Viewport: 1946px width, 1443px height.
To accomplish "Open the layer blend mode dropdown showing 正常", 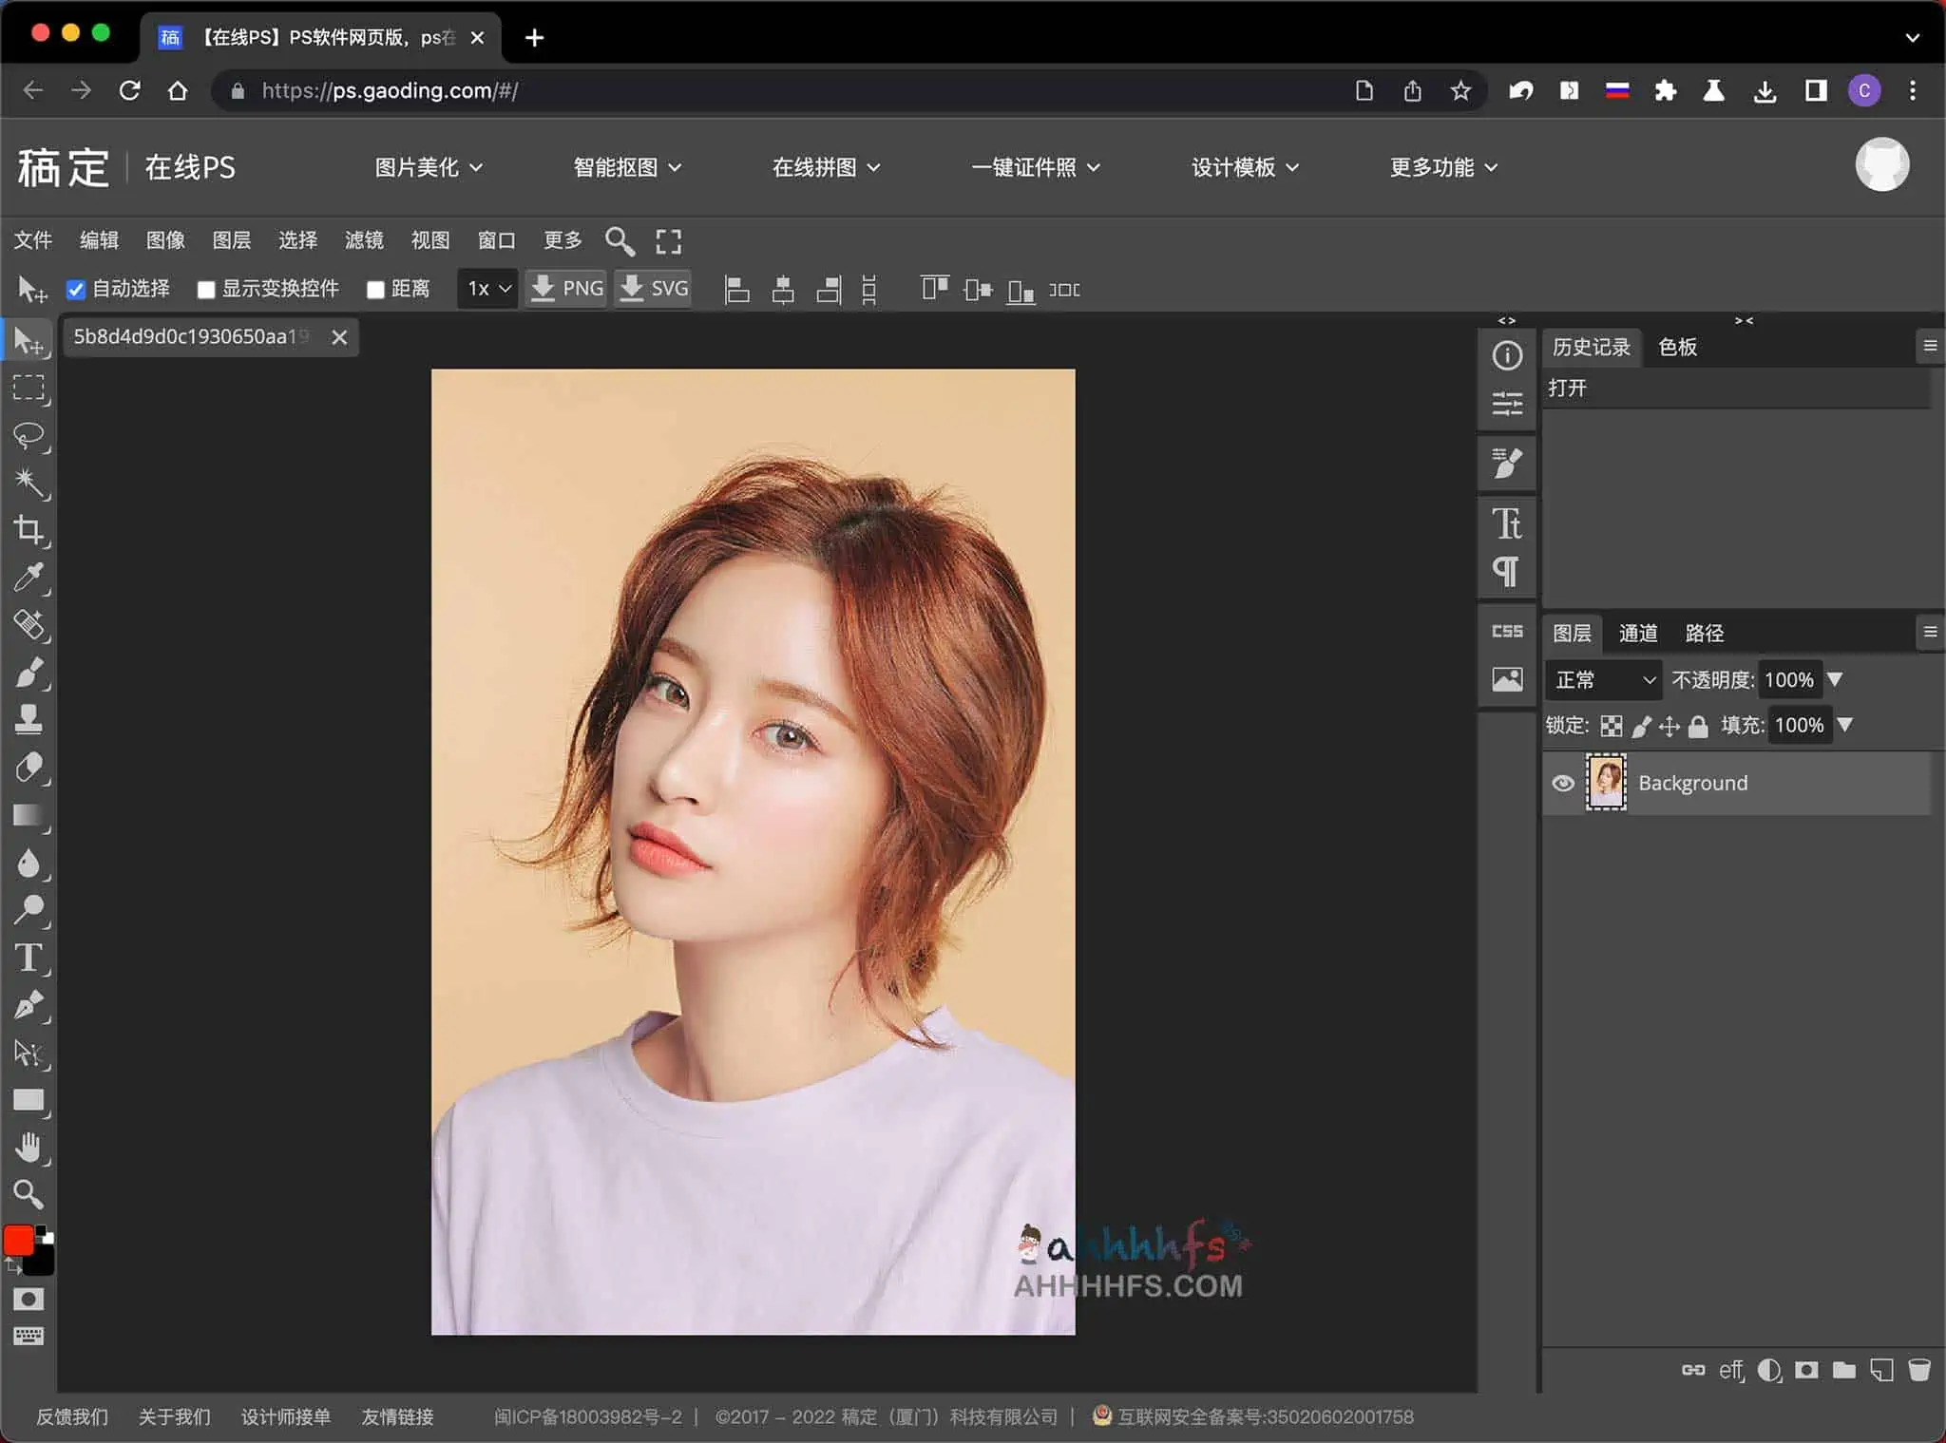I will pos(1603,680).
